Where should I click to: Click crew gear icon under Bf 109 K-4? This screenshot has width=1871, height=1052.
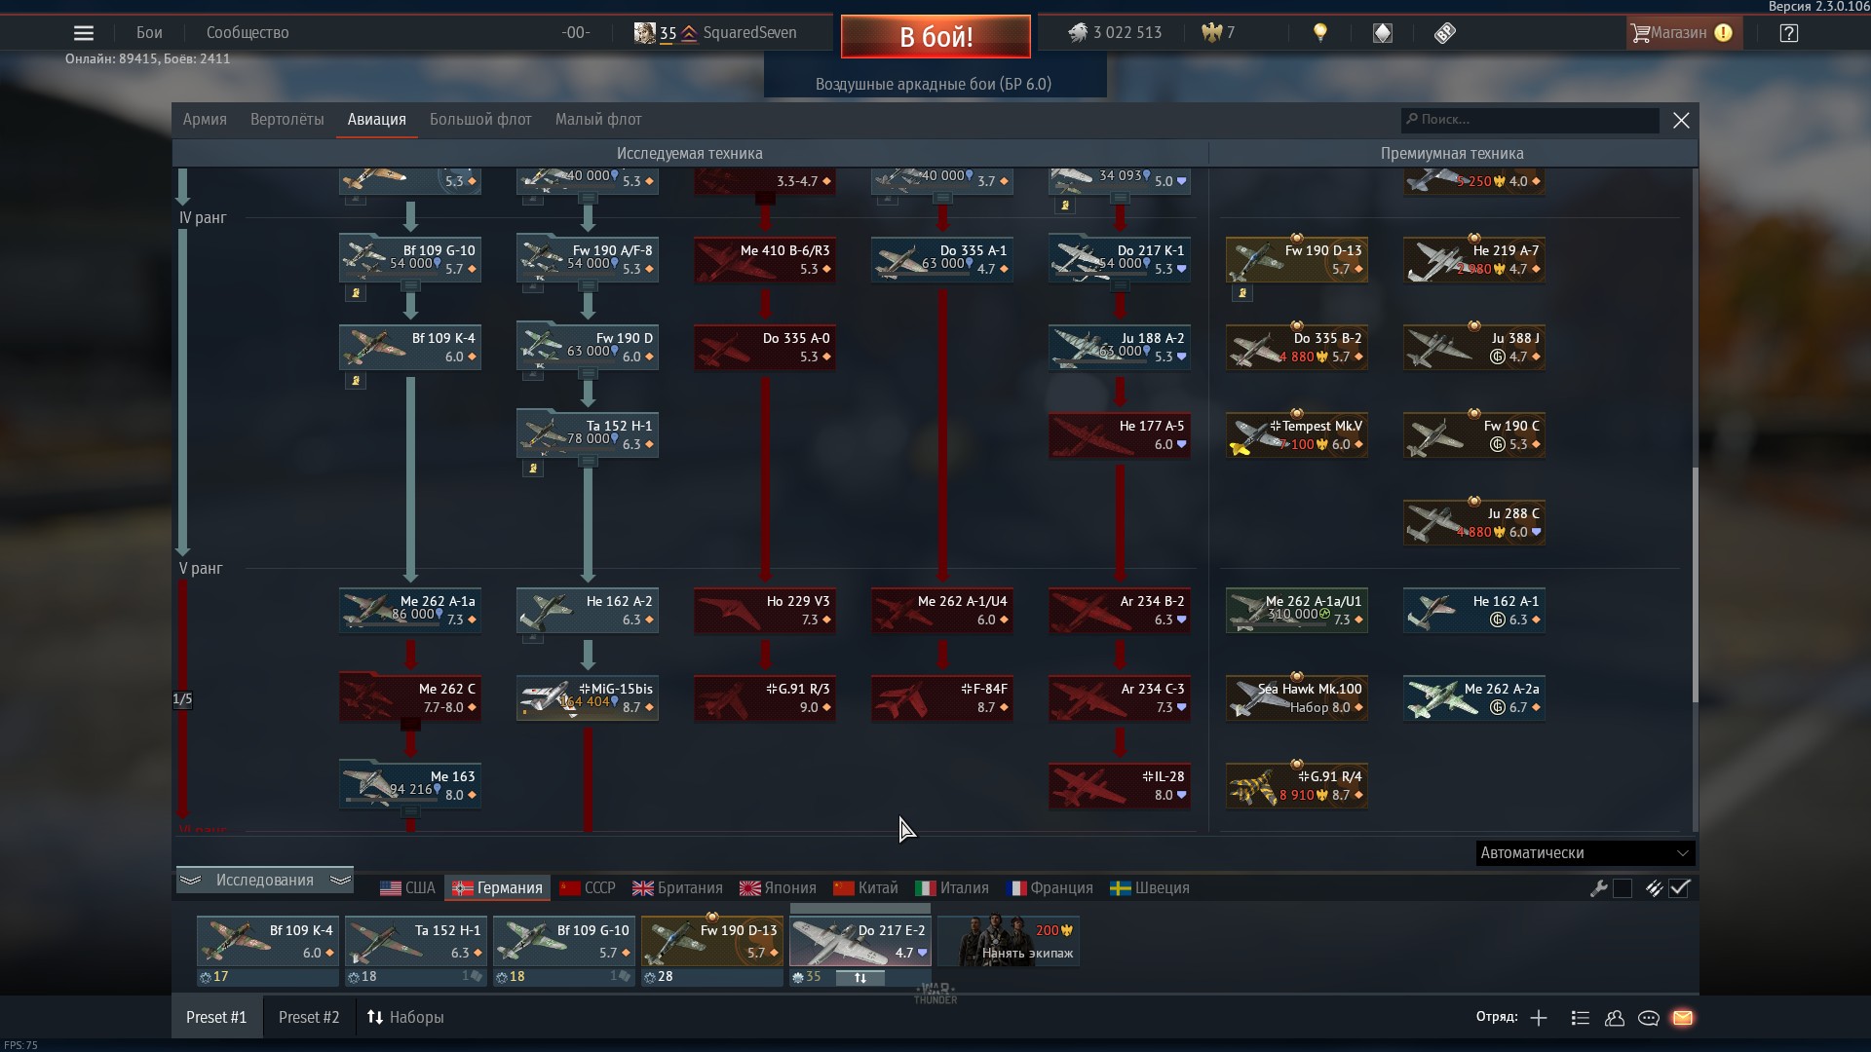pyautogui.click(x=206, y=977)
